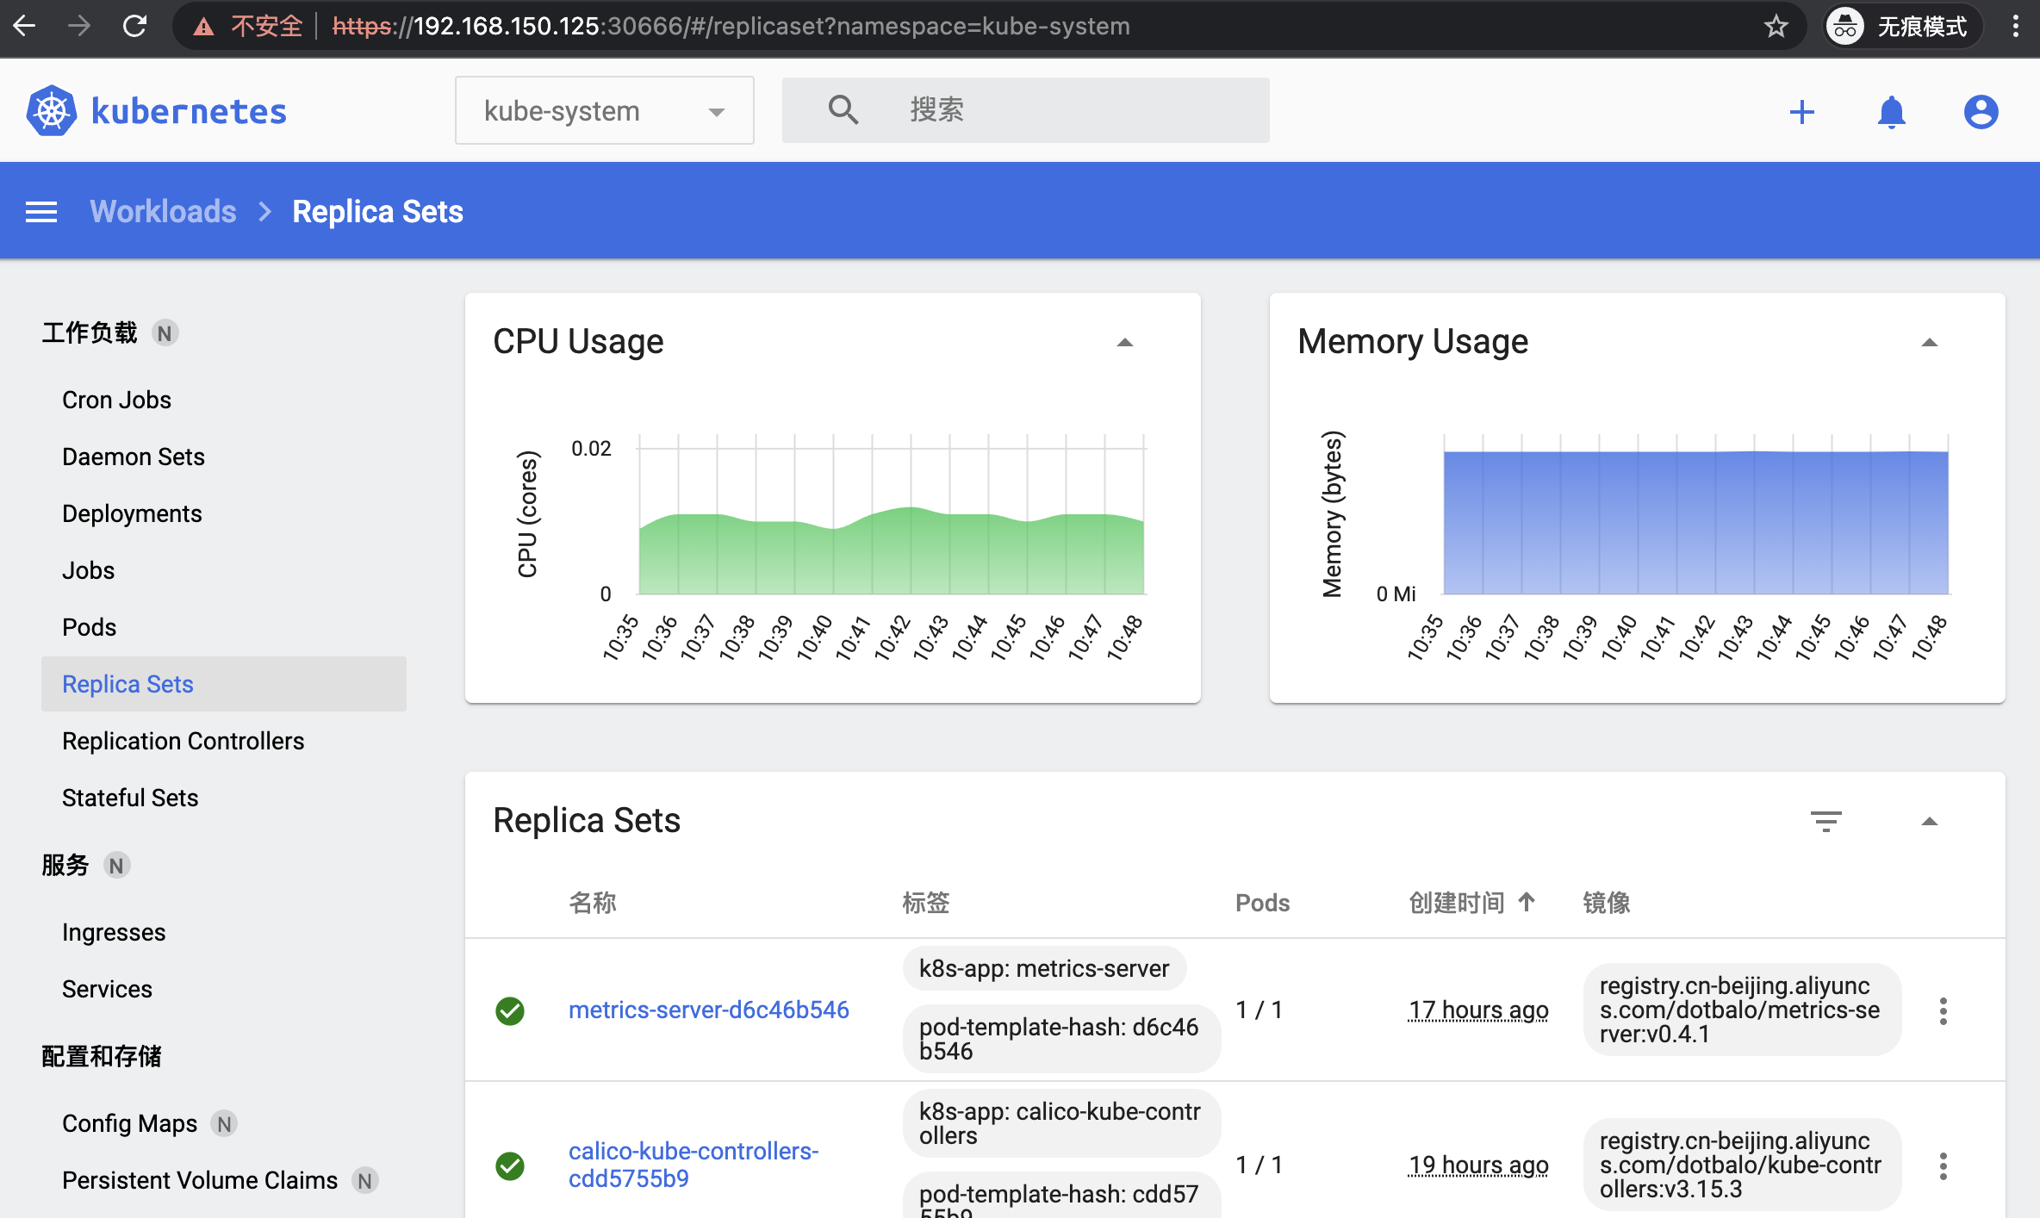
Task: Click k8s-app: calico-kube-controllers label chip
Action: pos(1061,1123)
